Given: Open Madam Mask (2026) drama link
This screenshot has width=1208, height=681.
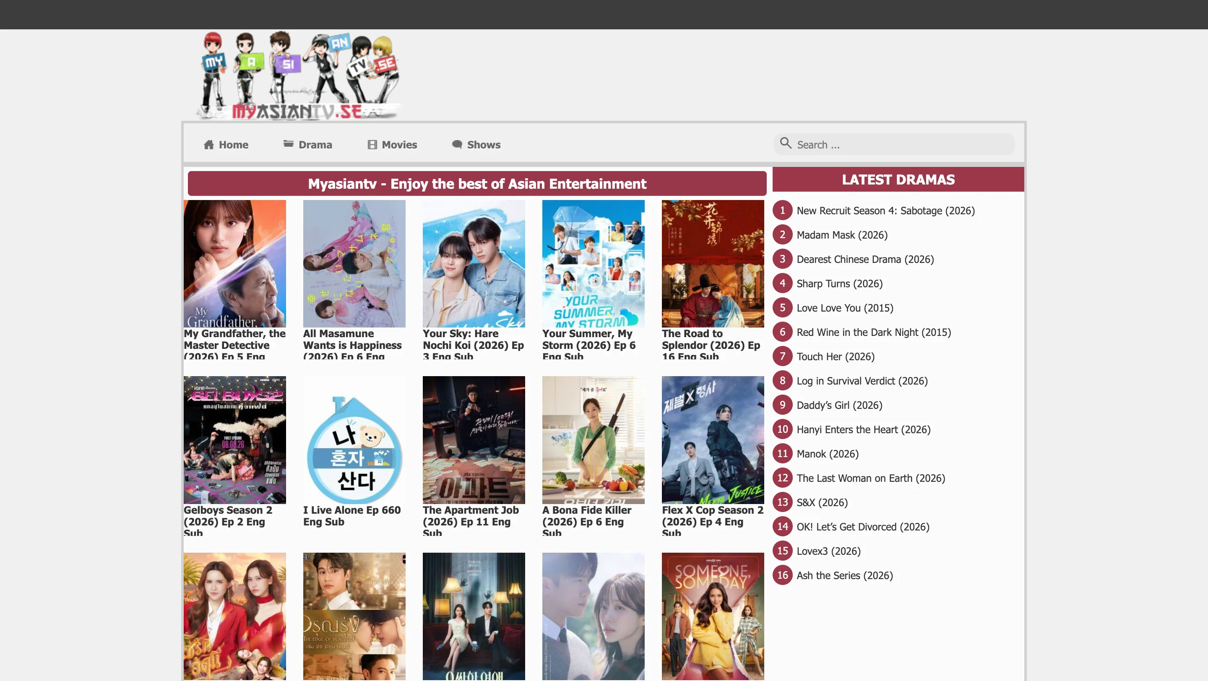Looking at the screenshot, I should [x=842, y=235].
